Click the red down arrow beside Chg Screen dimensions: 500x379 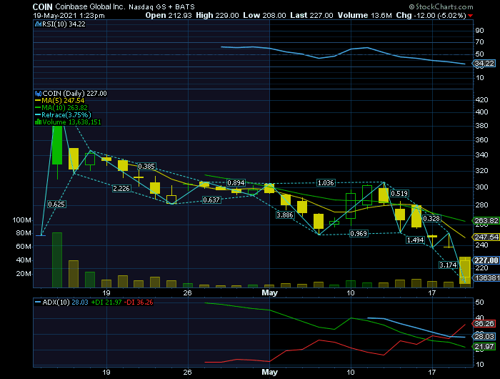[x=471, y=16]
